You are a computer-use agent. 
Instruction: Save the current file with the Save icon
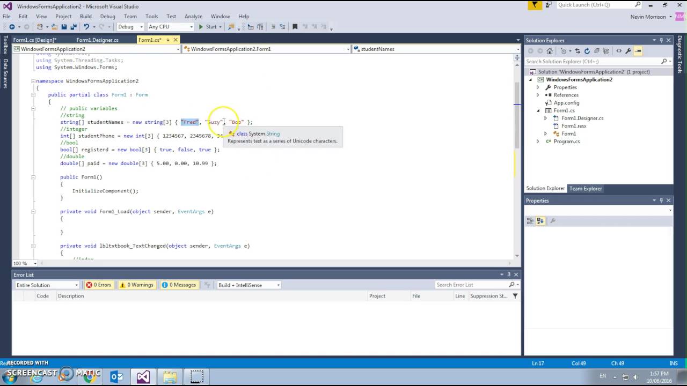click(64, 27)
